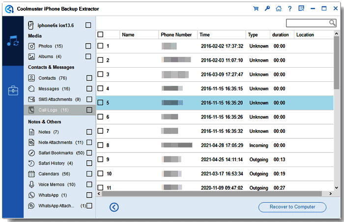Open the question mark help icon
Image resolution: width=344 pixels, height=222 pixels.
[x=290, y=8]
